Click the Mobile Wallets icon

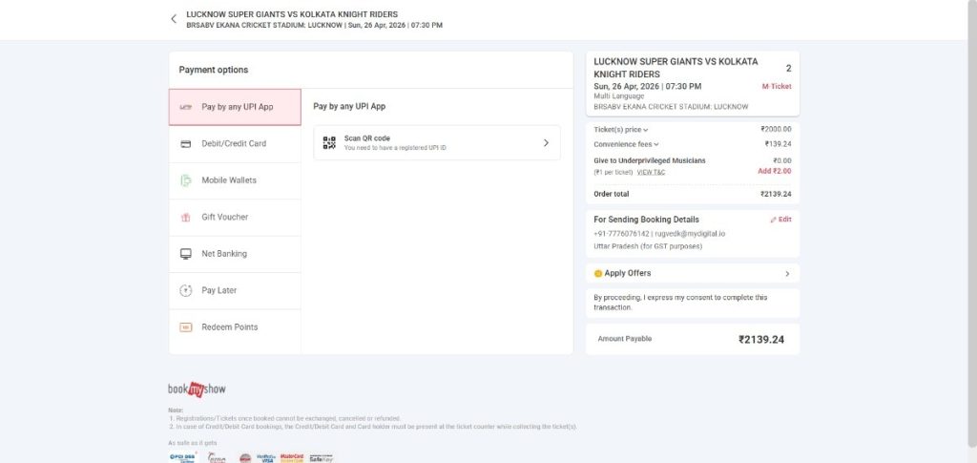[185, 180]
